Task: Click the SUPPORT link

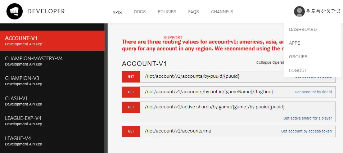Action: (173, 38)
